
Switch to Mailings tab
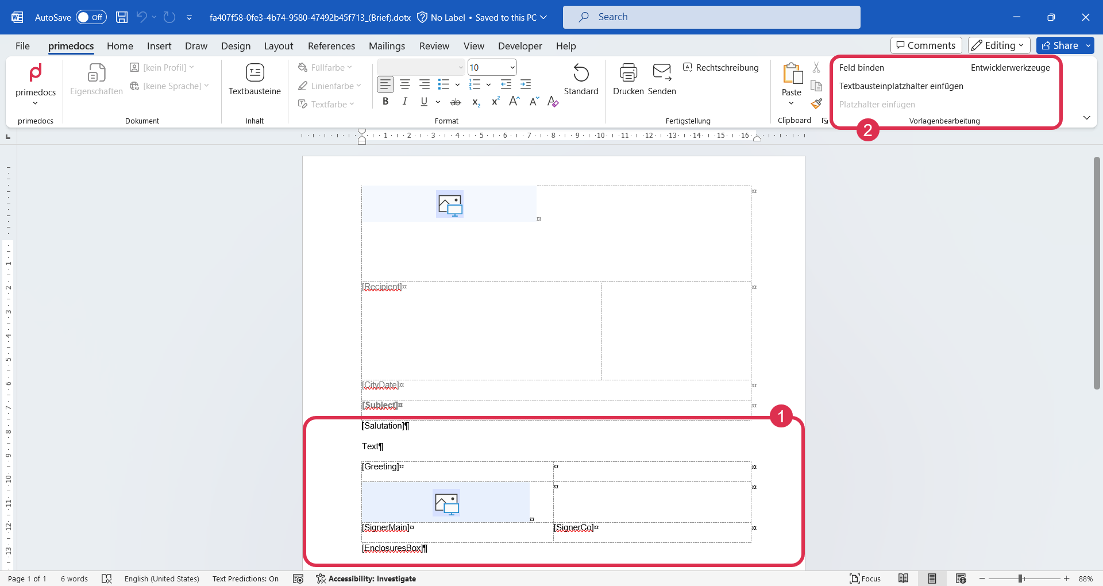pos(387,46)
